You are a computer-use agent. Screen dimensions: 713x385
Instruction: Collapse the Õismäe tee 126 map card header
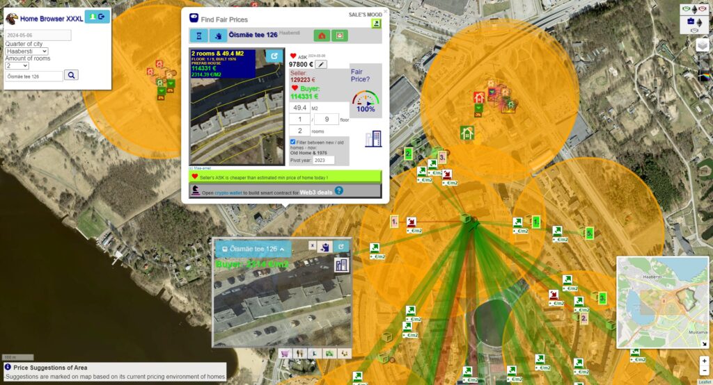click(x=253, y=249)
